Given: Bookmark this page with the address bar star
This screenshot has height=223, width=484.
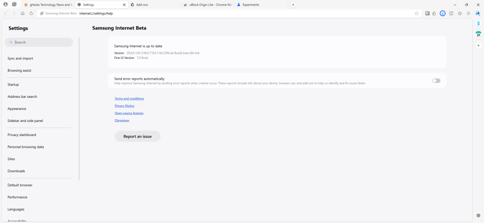Looking at the screenshot, I should coord(417,13).
